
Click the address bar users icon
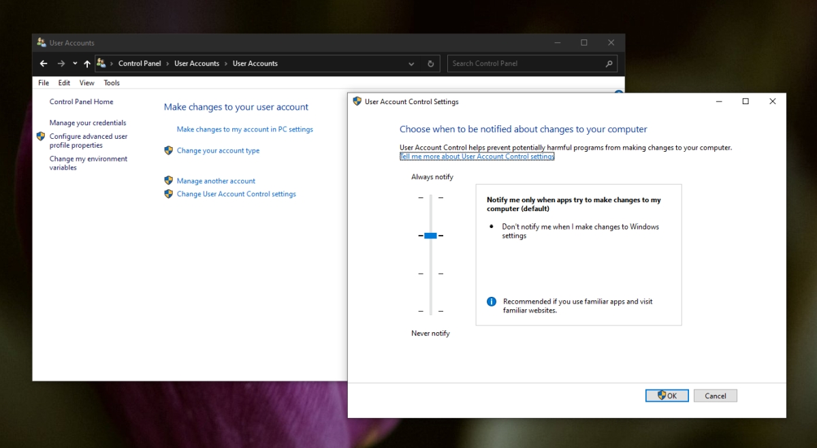[101, 63]
